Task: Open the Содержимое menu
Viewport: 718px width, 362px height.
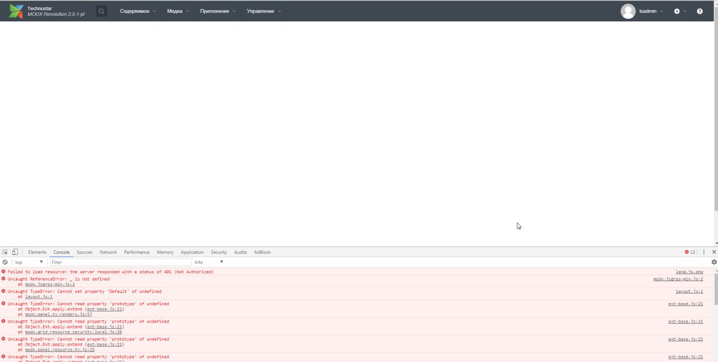Action: click(138, 11)
